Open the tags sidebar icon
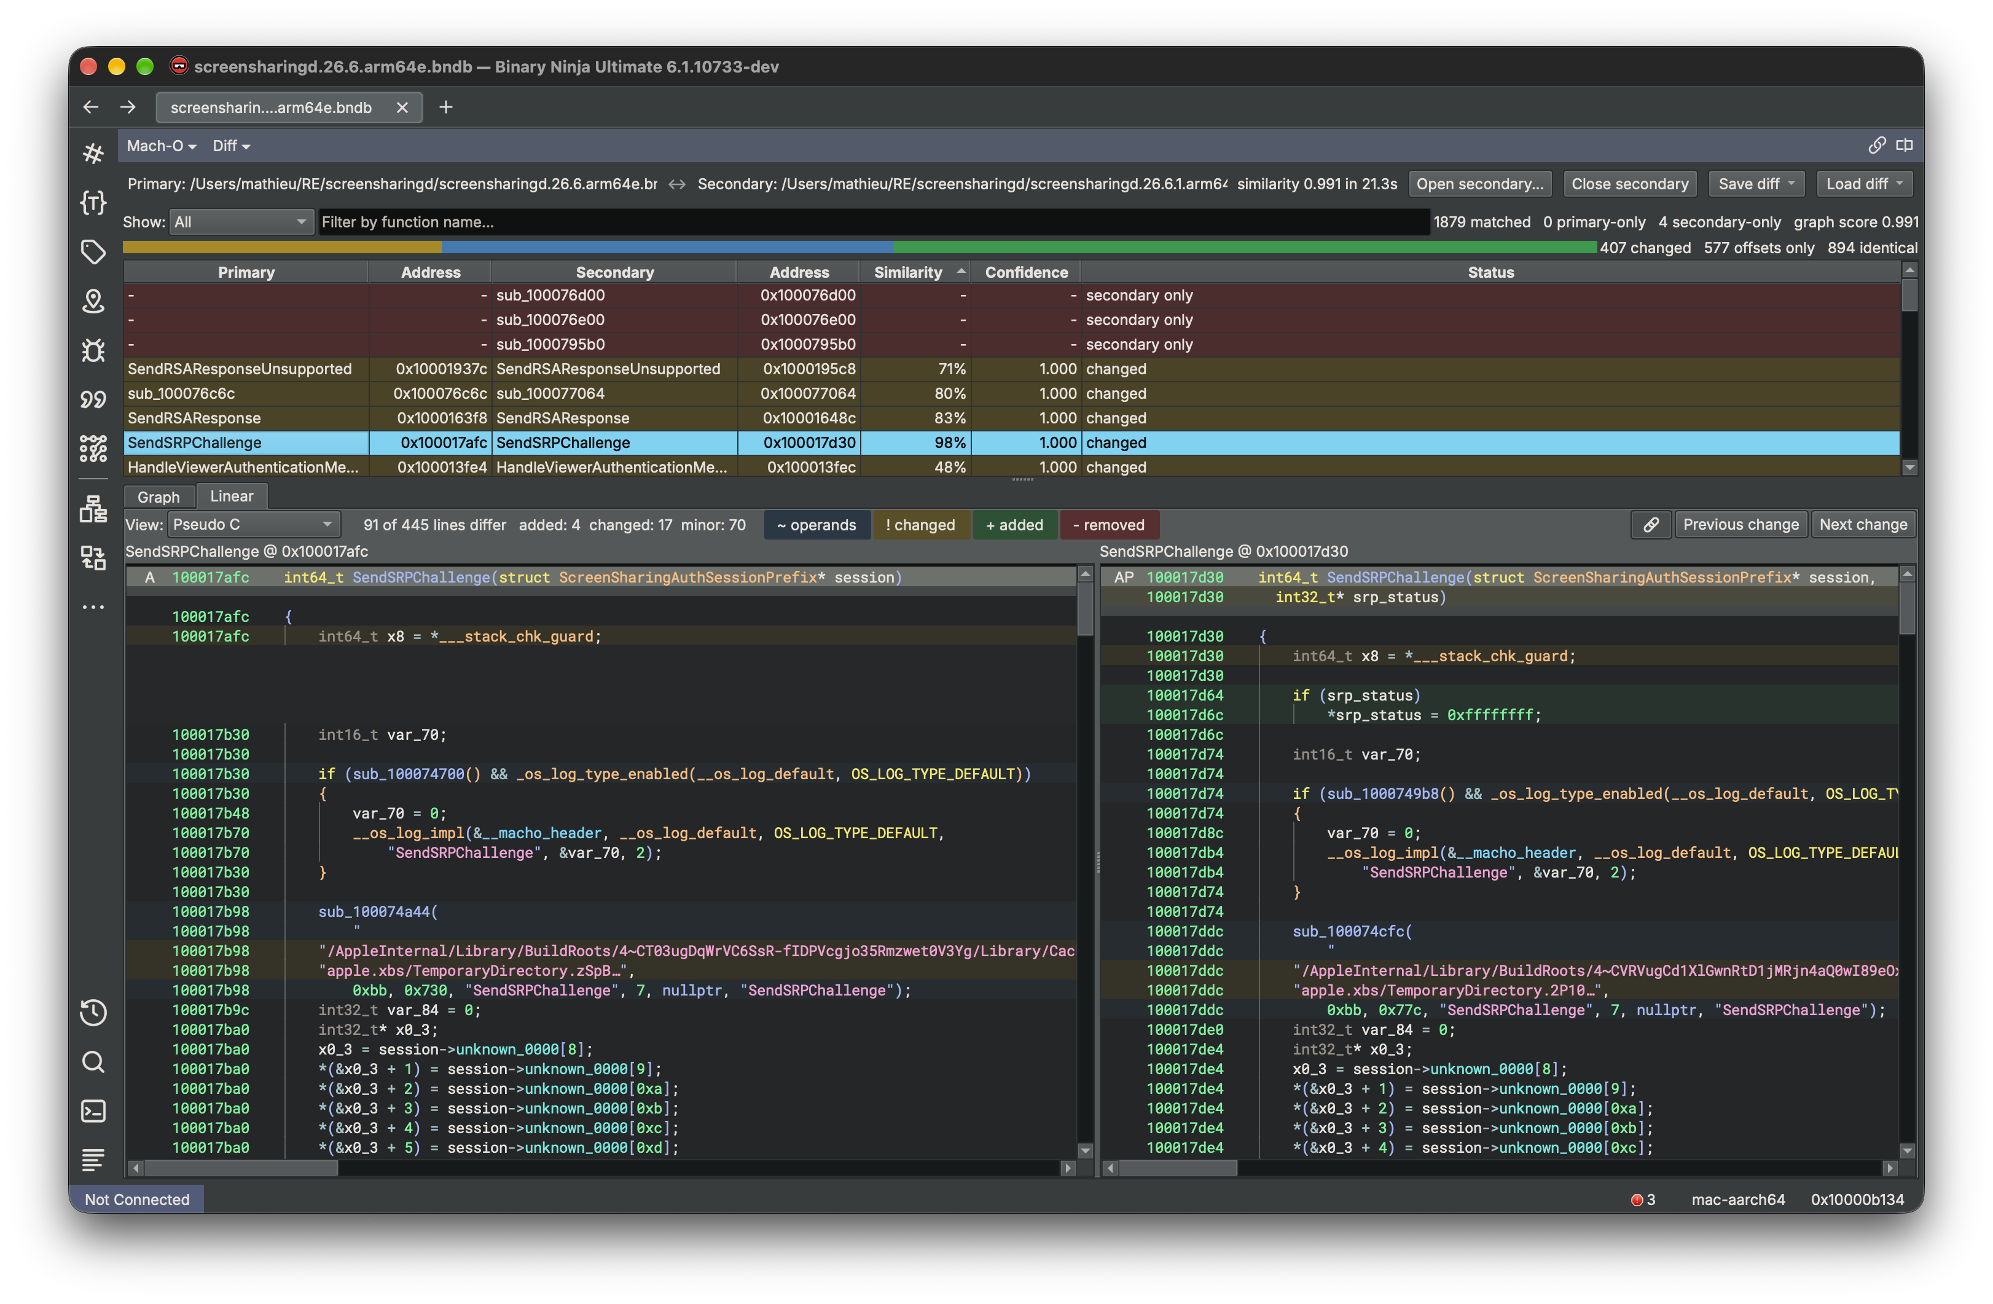 pos(93,251)
